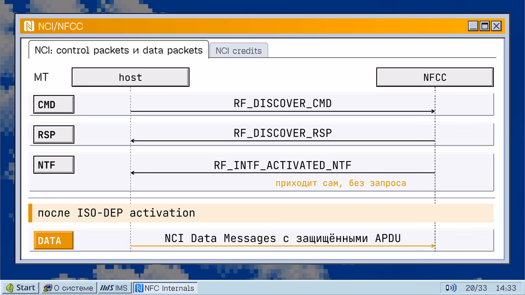This screenshot has width=525, height=295.
Task: Click NCI Data Messages с защищёнными APDU text
Action: pyautogui.click(x=283, y=238)
